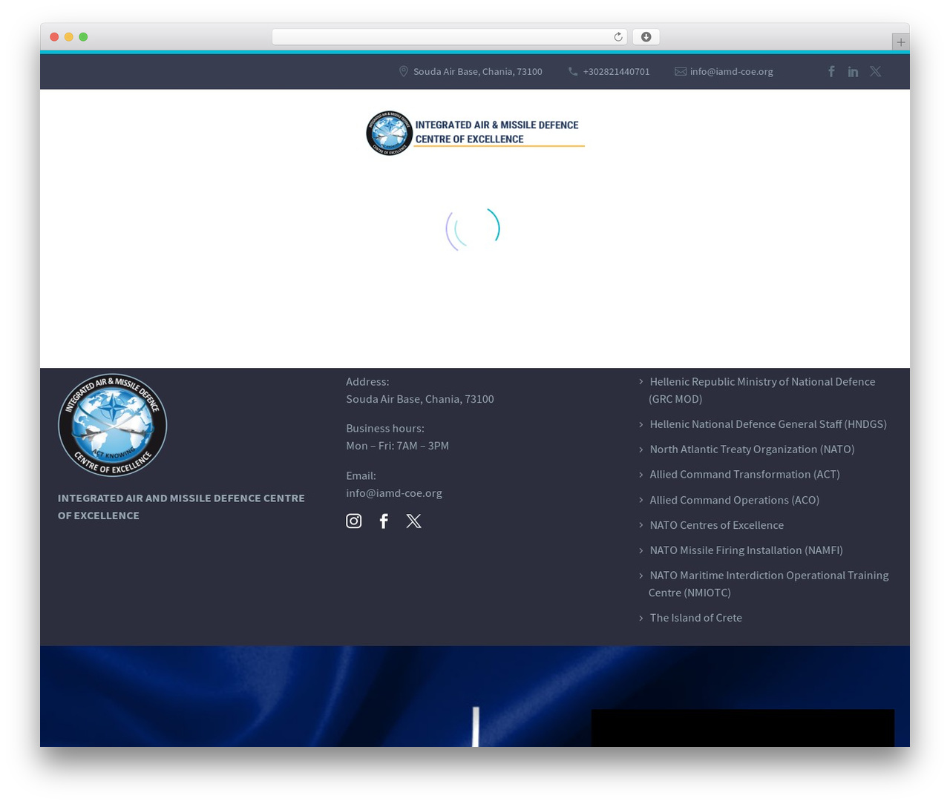Open the Facebook icon in top bar
The width and height of the screenshot is (950, 804).
point(831,71)
